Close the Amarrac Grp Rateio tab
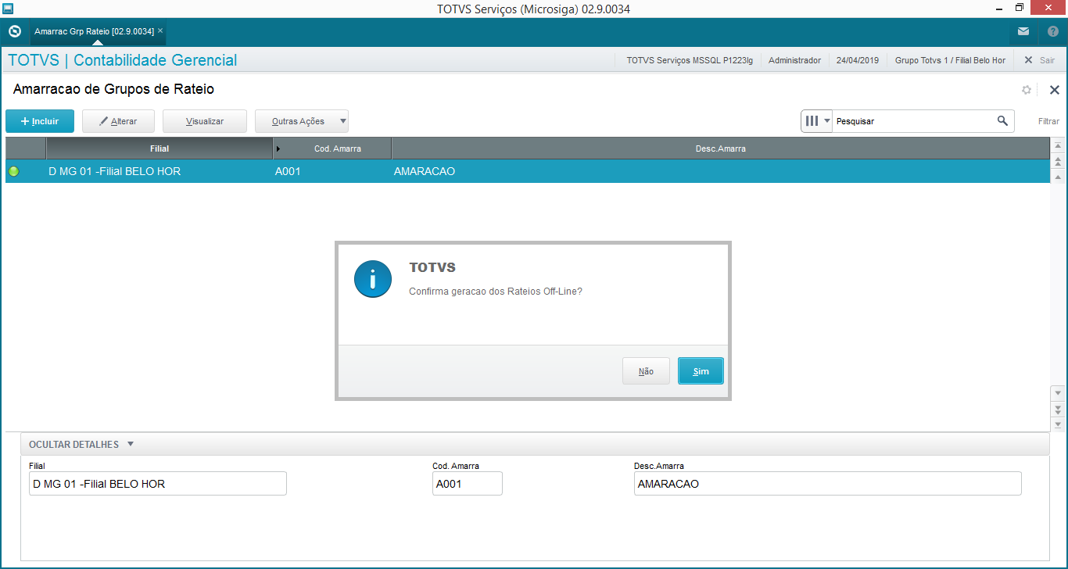This screenshot has width=1068, height=569. (160, 30)
